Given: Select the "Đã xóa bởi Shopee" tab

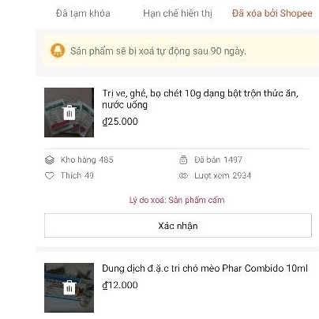Looking at the screenshot, I should coord(272,13).
